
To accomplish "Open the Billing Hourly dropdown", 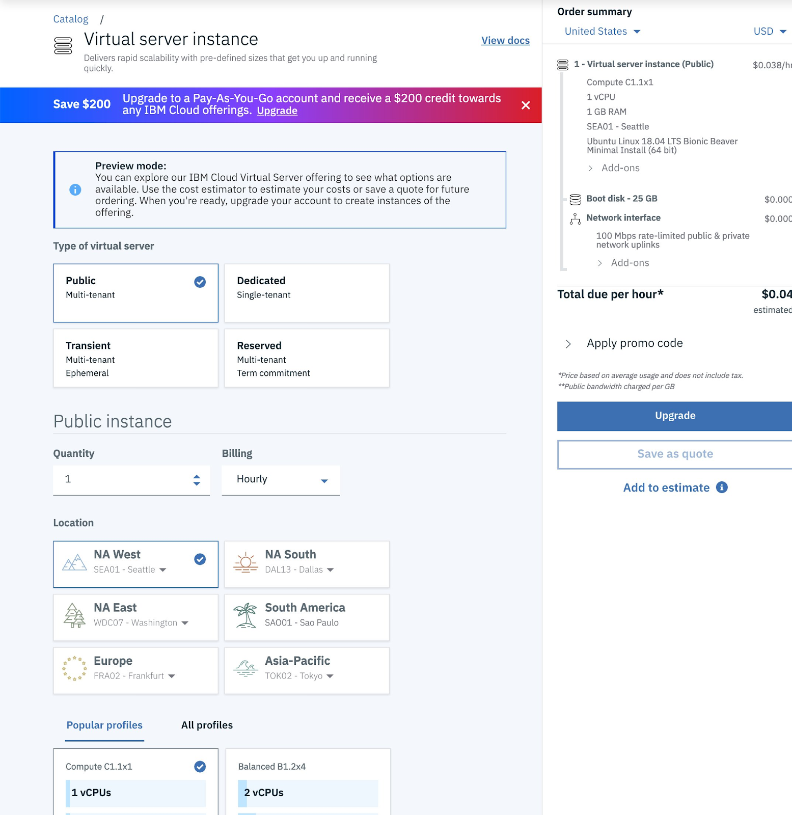I will click(x=281, y=480).
